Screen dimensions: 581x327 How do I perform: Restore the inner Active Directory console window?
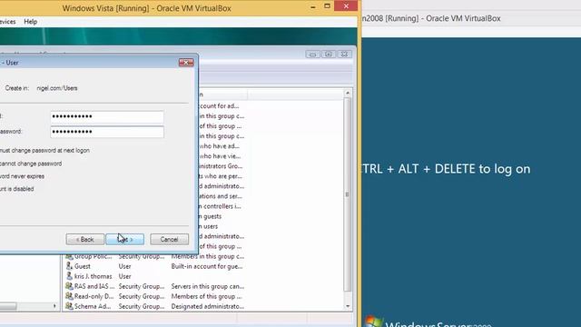click(x=329, y=54)
